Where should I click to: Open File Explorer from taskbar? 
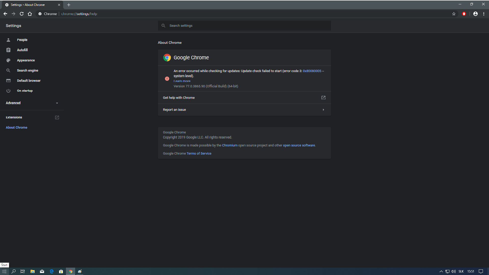tap(32, 271)
